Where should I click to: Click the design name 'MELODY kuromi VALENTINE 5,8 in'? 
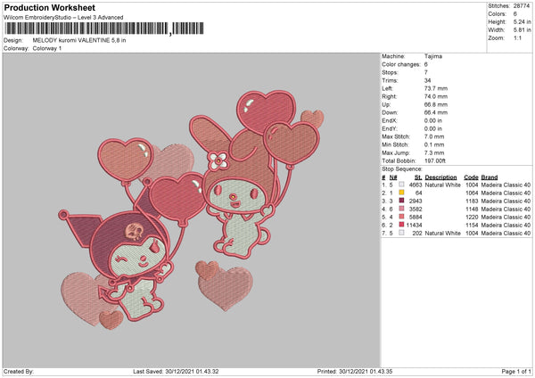[x=79, y=40]
